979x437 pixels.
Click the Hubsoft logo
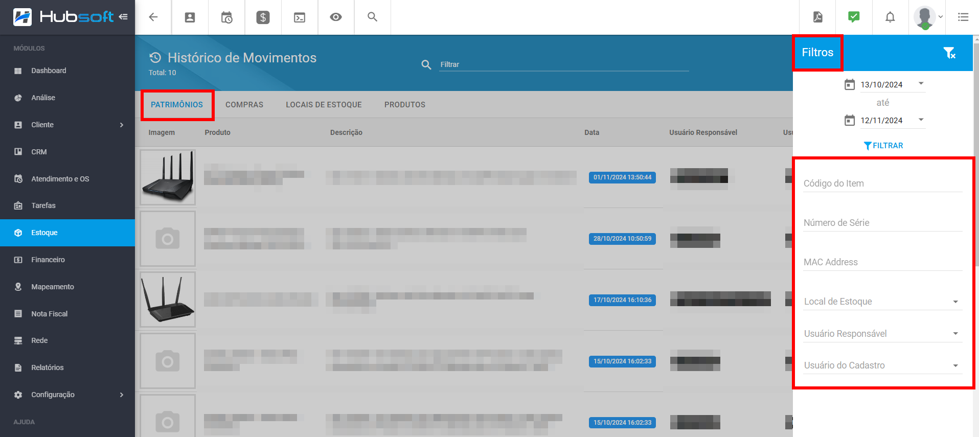coord(63,17)
